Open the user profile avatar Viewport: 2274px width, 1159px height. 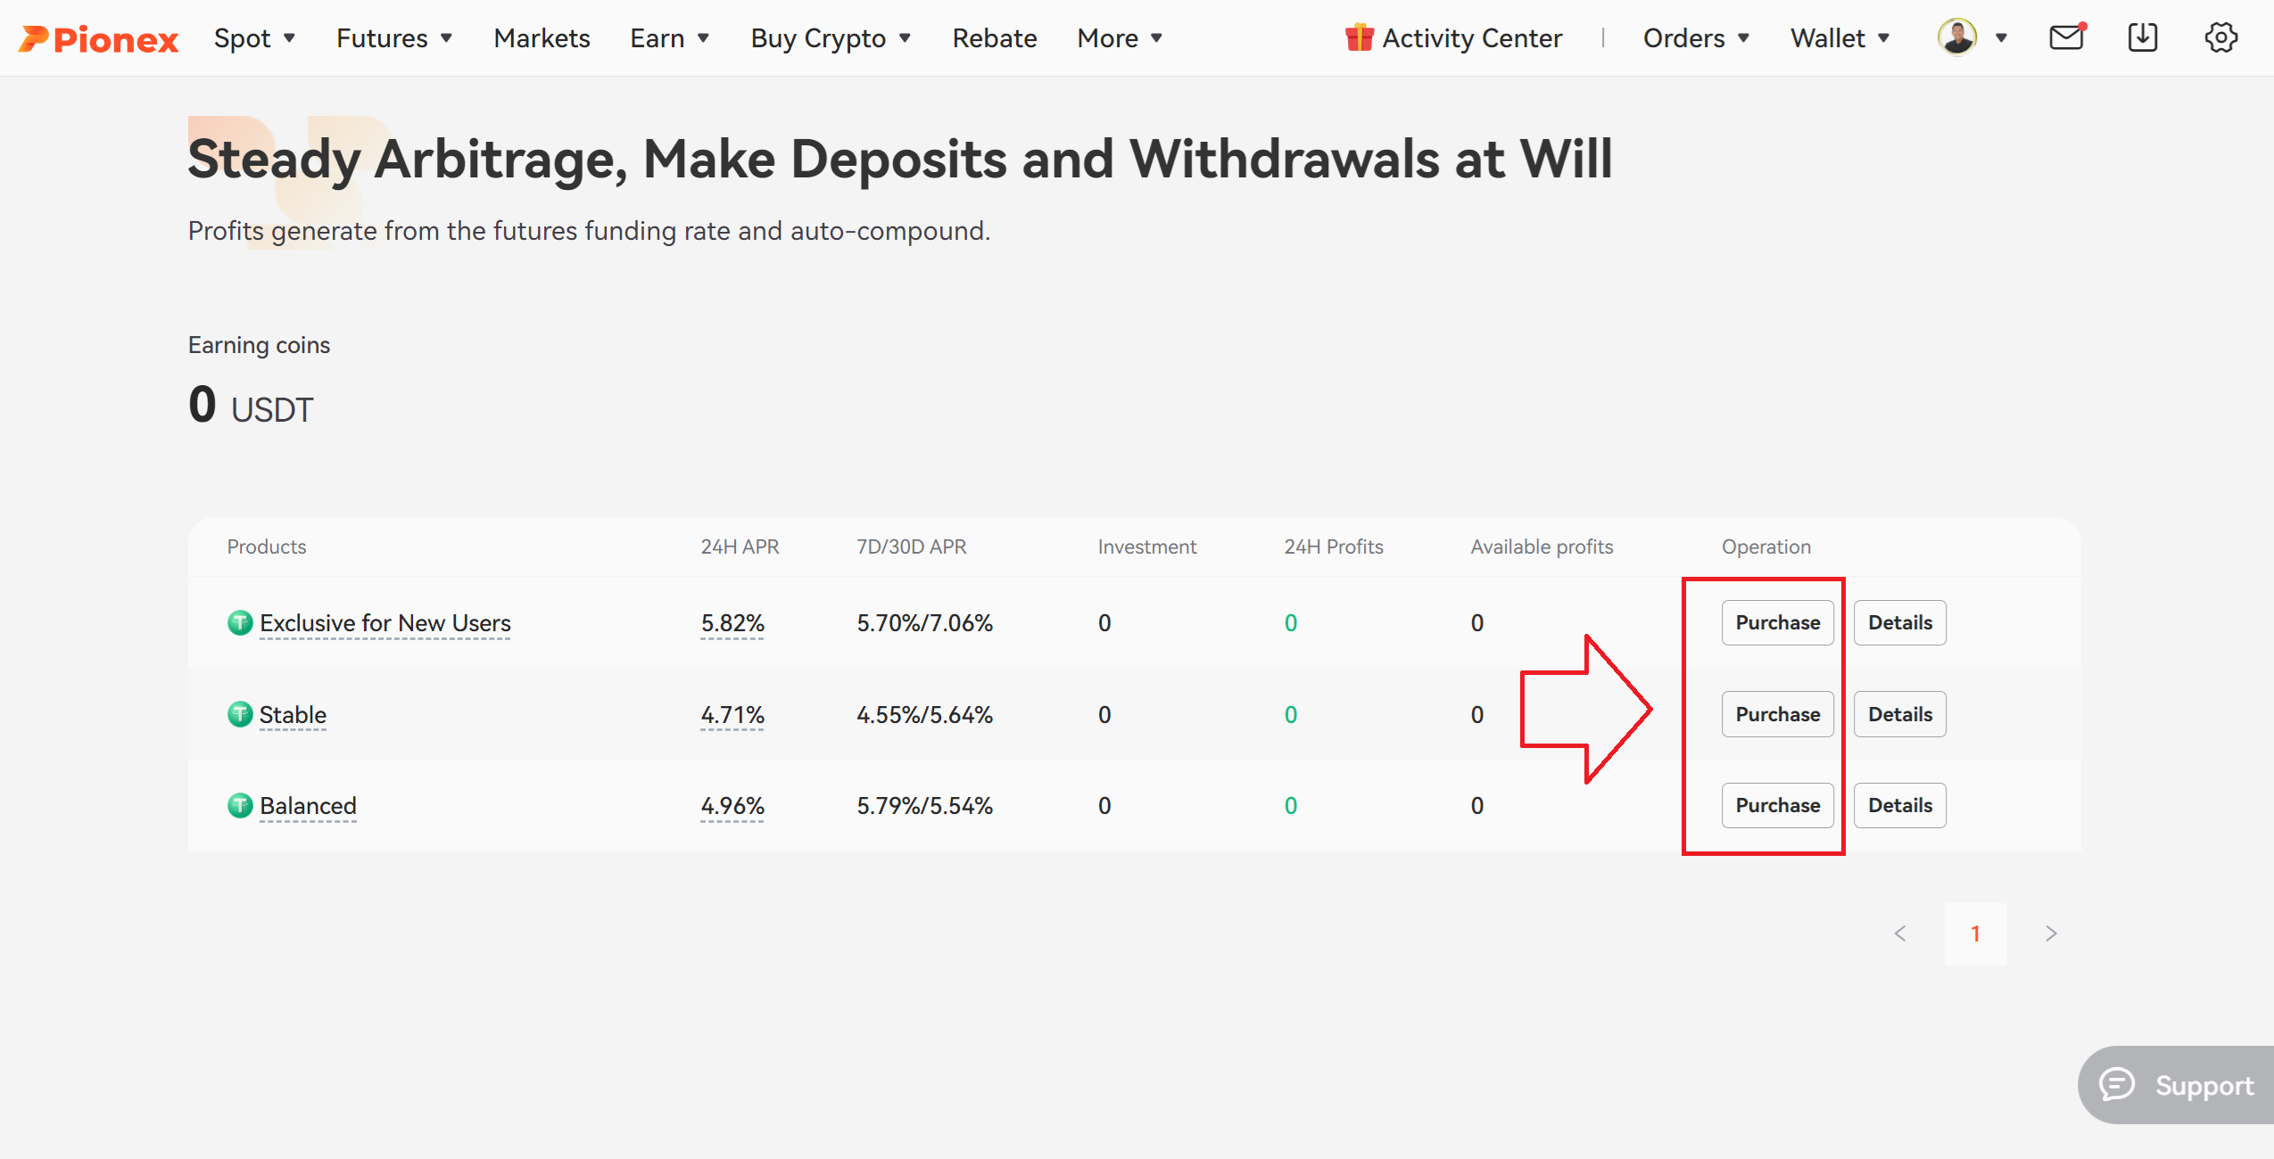point(1956,37)
